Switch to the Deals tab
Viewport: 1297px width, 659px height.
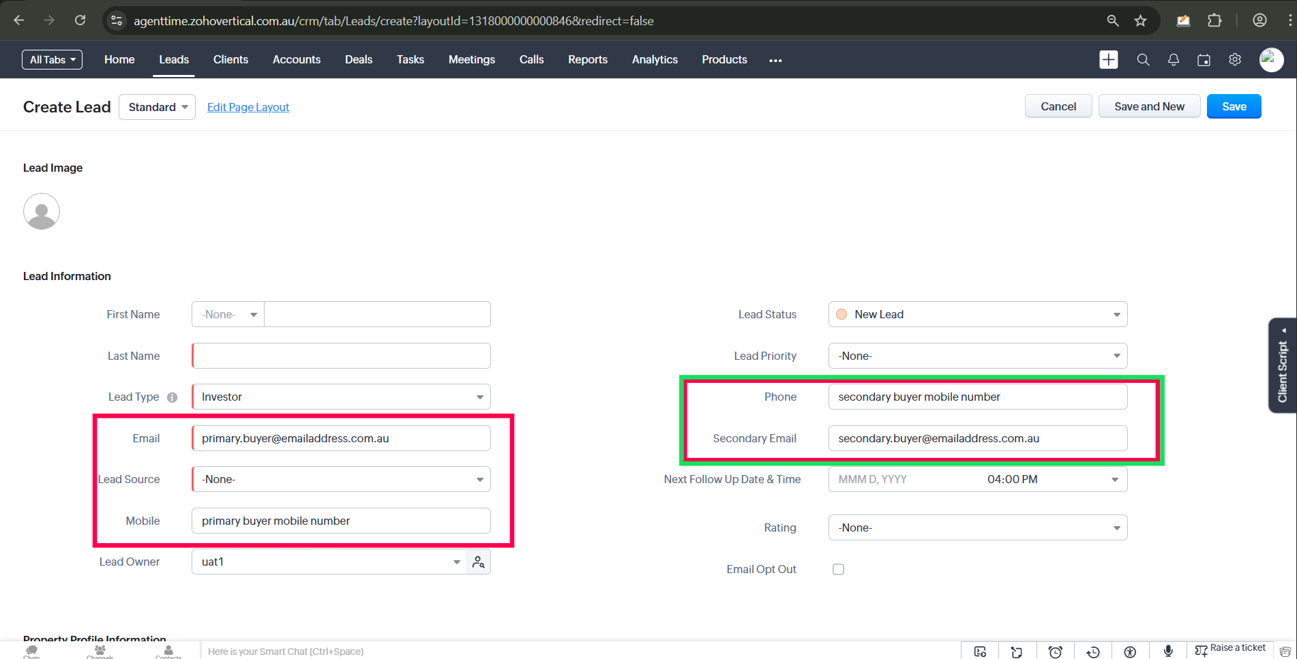358,60
